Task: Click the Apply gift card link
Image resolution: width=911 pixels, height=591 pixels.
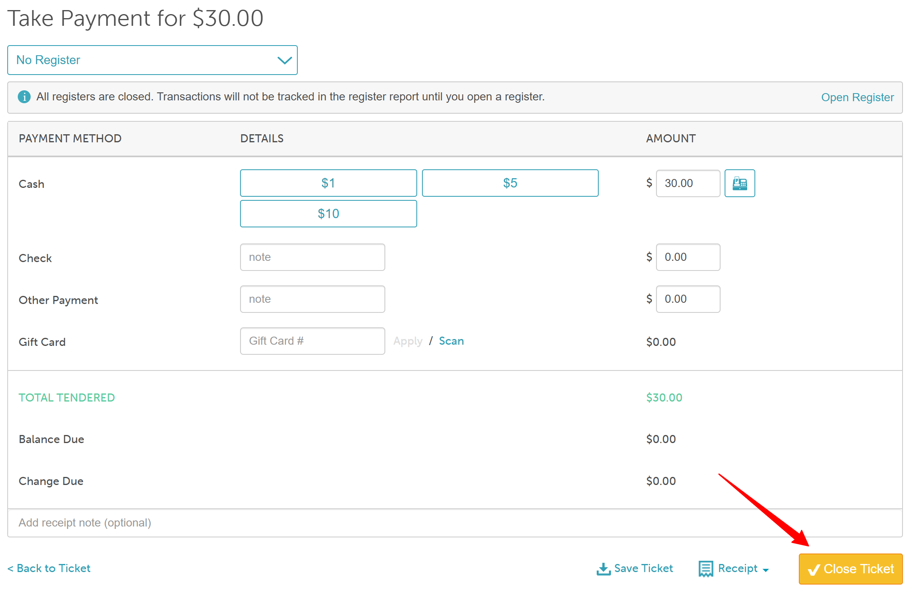Action: pos(407,341)
